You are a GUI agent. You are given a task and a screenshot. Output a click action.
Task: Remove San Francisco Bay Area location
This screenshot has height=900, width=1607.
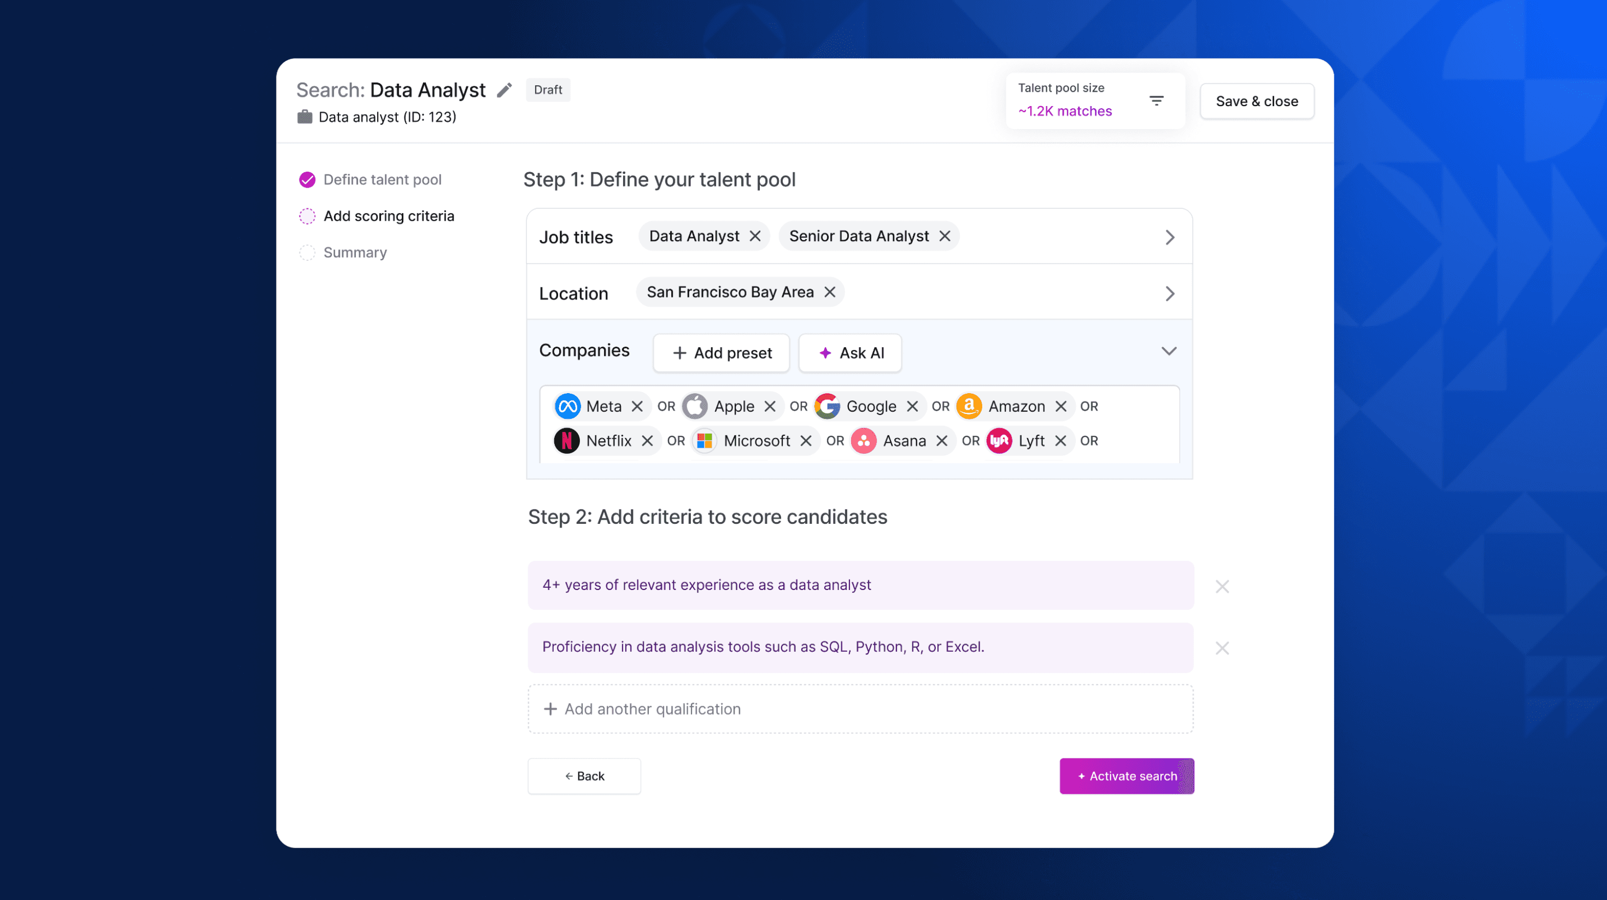point(829,292)
